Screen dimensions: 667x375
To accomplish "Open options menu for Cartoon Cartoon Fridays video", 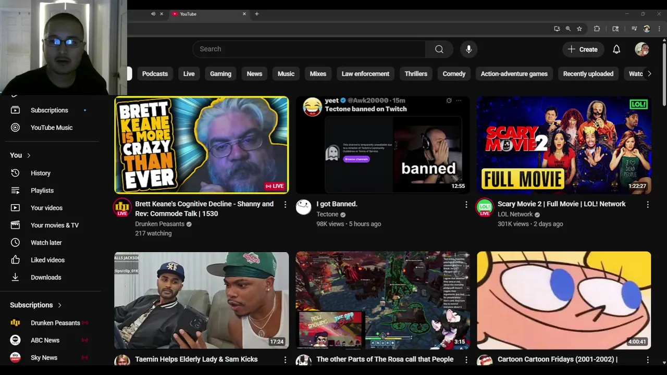I will 648,360.
